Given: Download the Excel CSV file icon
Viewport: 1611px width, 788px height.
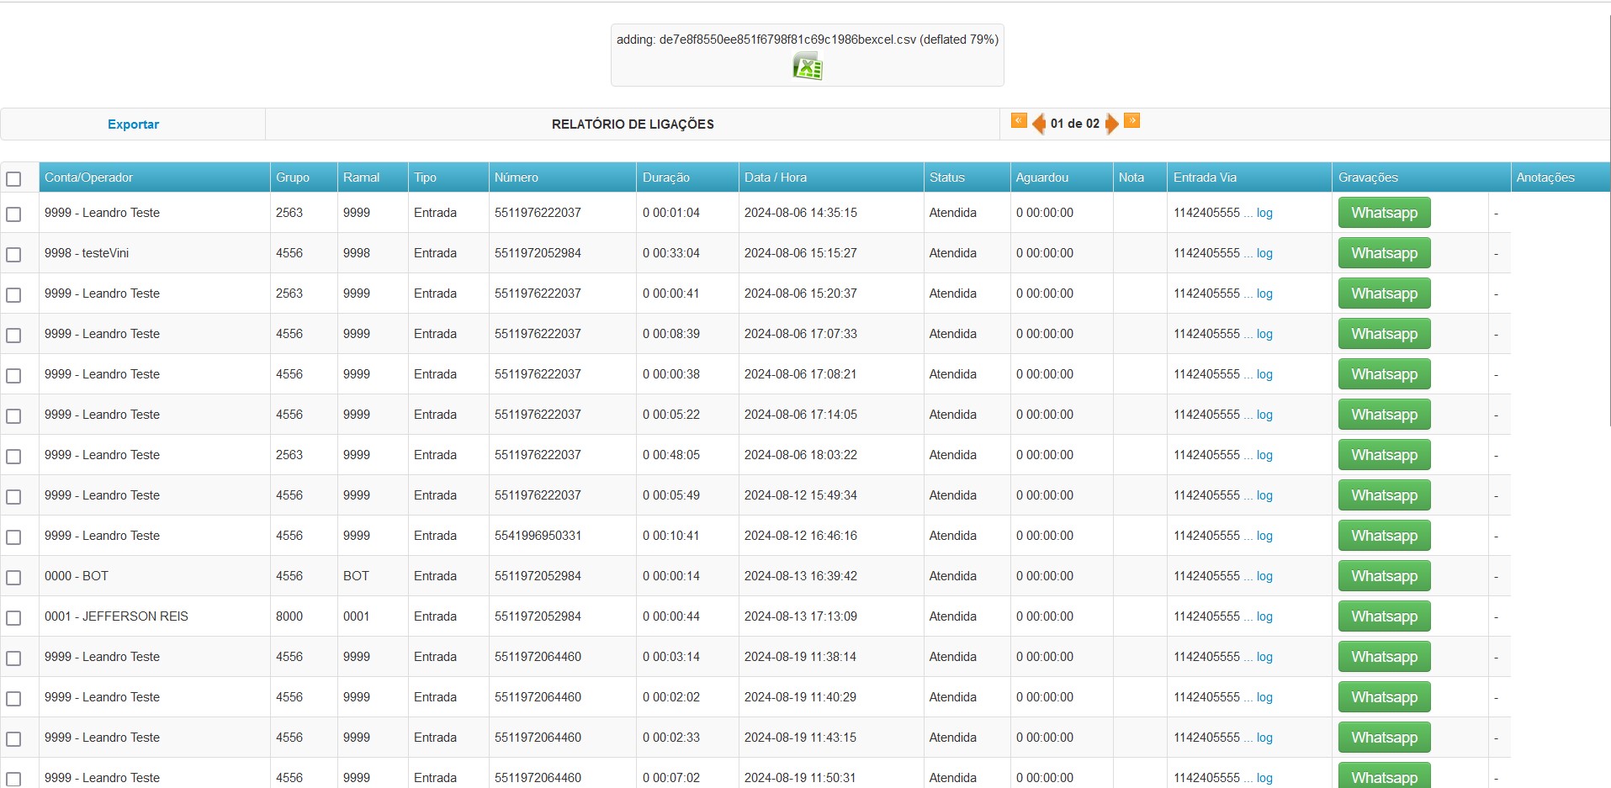Looking at the screenshot, I should pos(807,66).
